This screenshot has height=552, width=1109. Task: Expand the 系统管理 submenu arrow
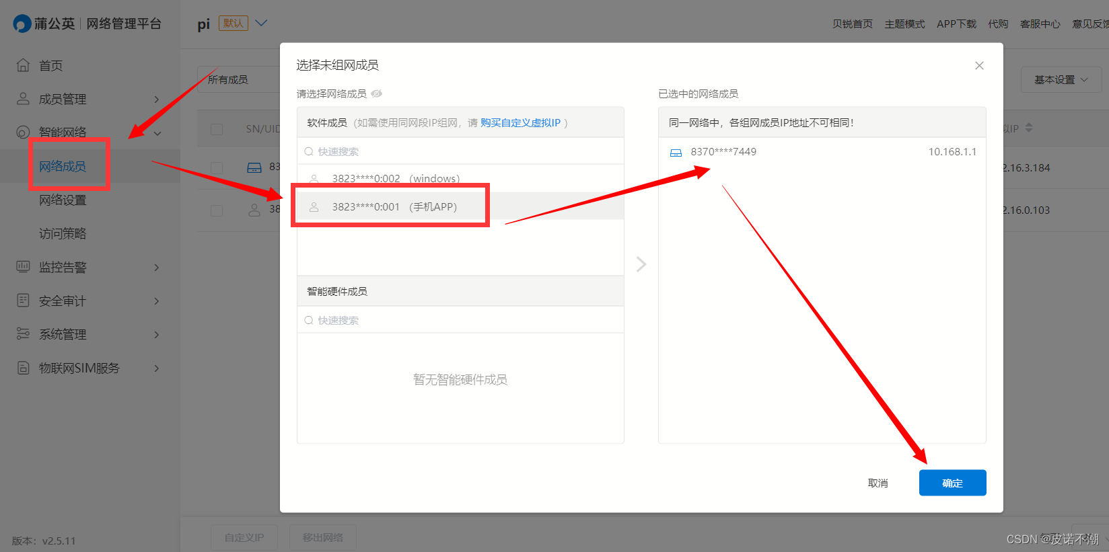point(157,335)
